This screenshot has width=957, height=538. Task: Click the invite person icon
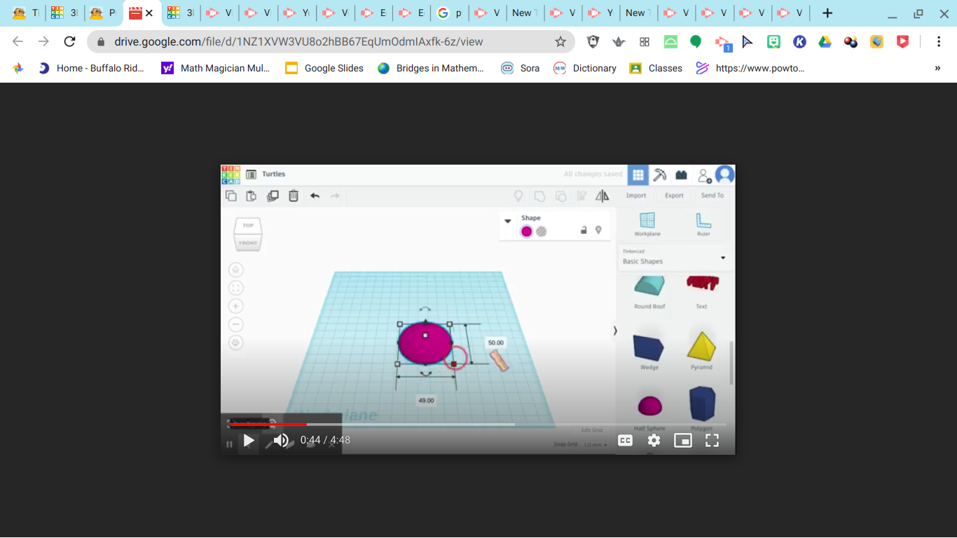(704, 175)
